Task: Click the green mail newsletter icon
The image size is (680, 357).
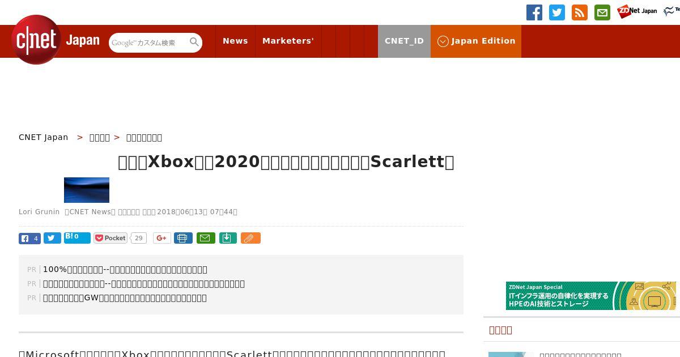Action: coord(602,12)
